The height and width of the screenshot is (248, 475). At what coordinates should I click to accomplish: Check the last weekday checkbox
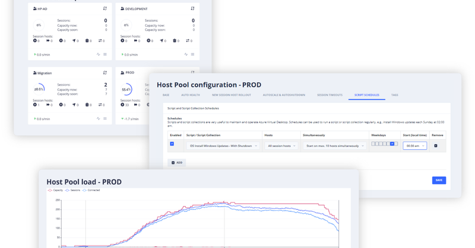point(396,144)
